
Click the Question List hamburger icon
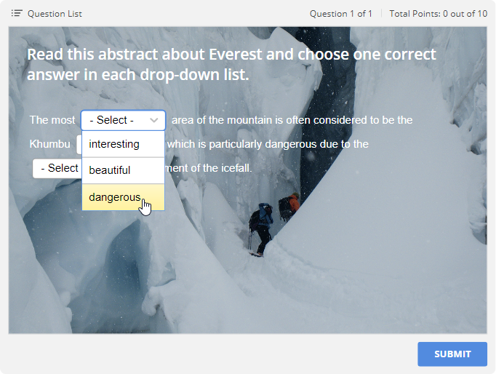(x=17, y=13)
